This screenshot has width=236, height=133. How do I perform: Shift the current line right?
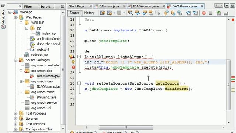pyautogui.click(x=195, y=13)
